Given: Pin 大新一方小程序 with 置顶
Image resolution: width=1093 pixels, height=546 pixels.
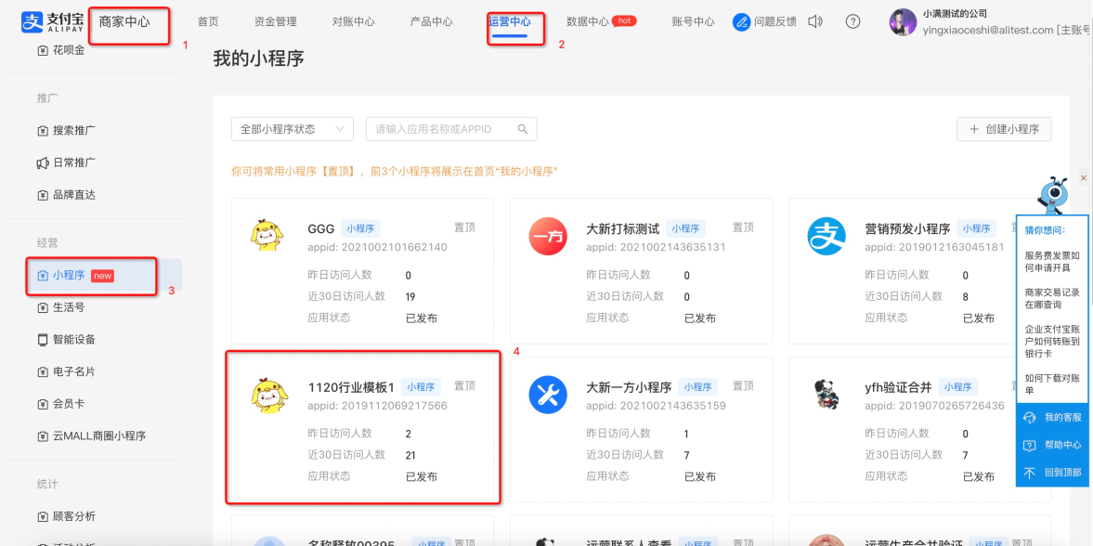Looking at the screenshot, I should [x=743, y=385].
